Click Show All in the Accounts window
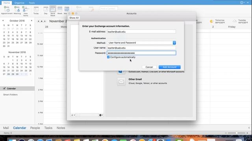The image size is (252, 141). pyautogui.click(x=74, y=18)
